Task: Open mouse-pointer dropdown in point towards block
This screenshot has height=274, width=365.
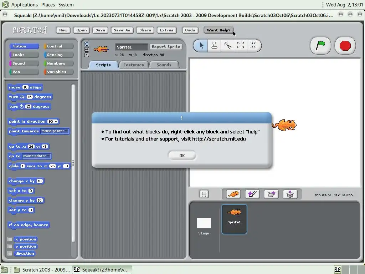Action: (x=55, y=131)
